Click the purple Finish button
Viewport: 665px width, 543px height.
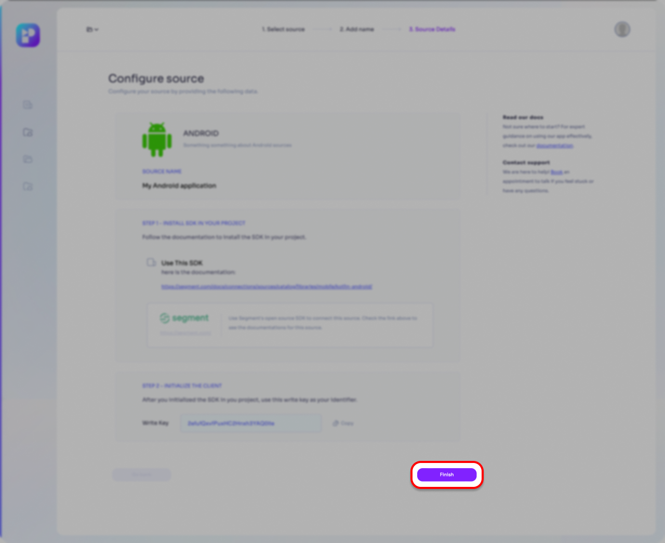(446, 474)
